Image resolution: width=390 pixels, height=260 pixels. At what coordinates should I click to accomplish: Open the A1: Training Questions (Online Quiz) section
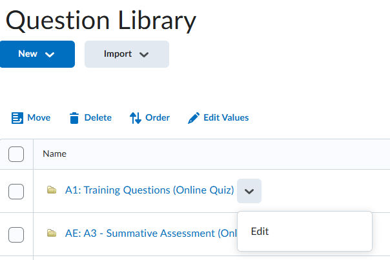tap(149, 190)
